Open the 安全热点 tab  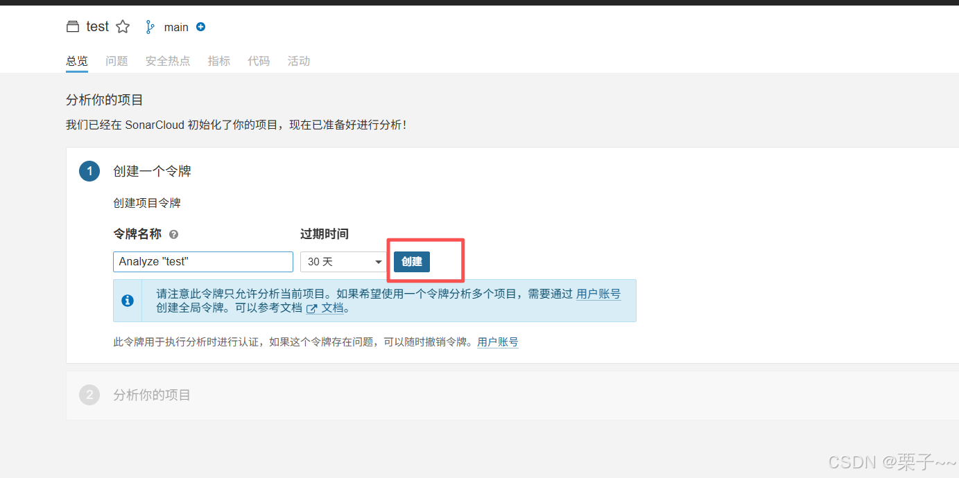pos(167,61)
